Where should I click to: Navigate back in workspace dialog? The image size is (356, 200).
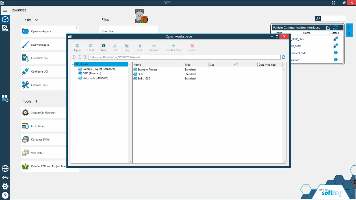(74, 57)
